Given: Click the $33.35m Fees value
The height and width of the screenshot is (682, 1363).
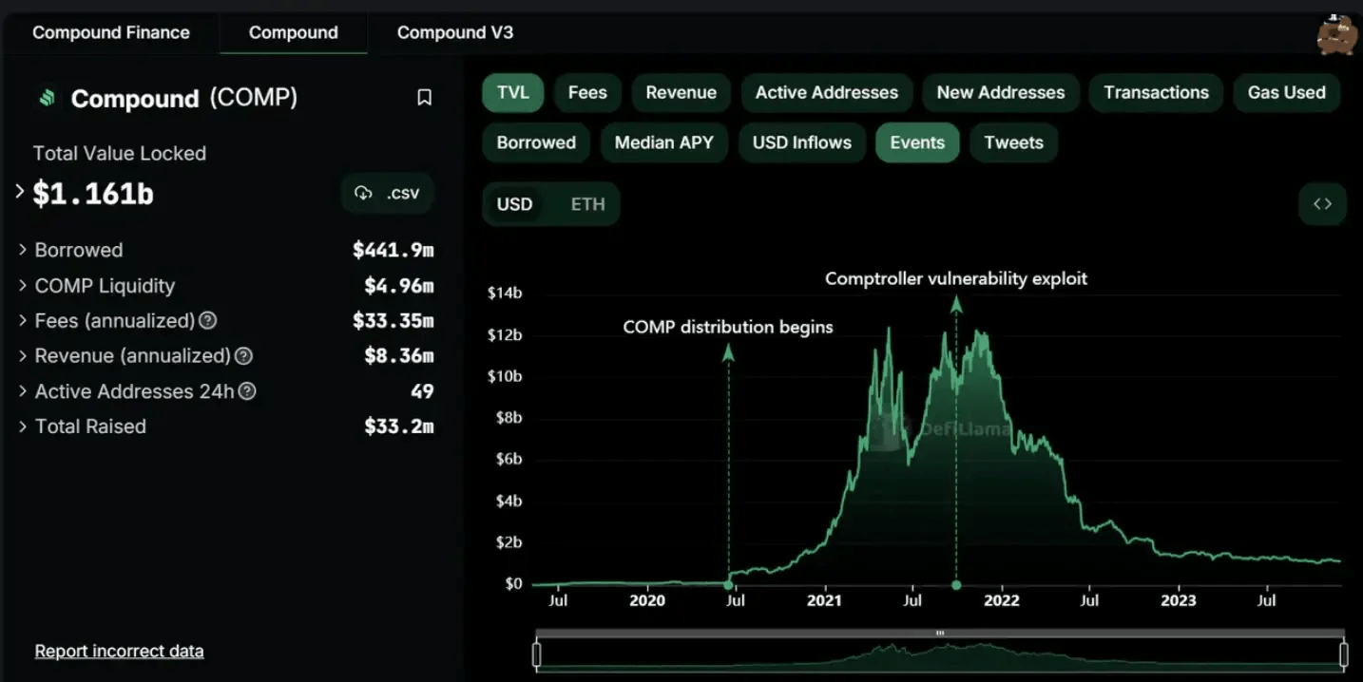Looking at the screenshot, I should pyautogui.click(x=394, y=321).
